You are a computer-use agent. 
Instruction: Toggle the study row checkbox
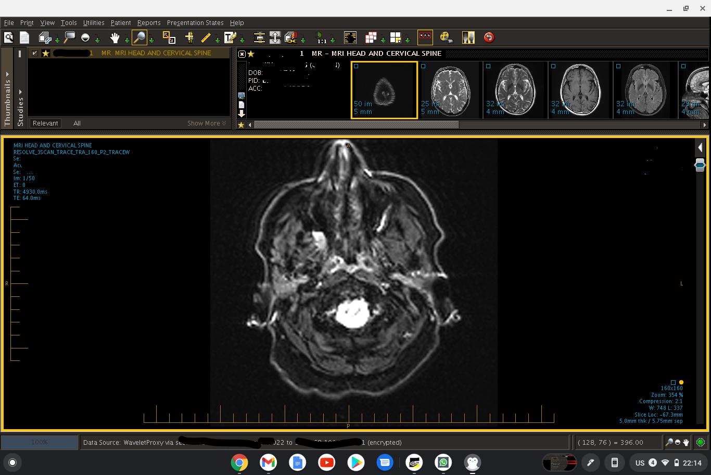[34, 53]
